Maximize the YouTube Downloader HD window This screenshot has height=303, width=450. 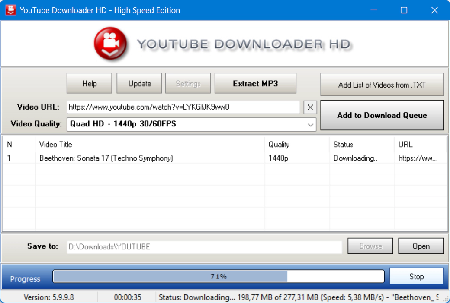point(404,10)
